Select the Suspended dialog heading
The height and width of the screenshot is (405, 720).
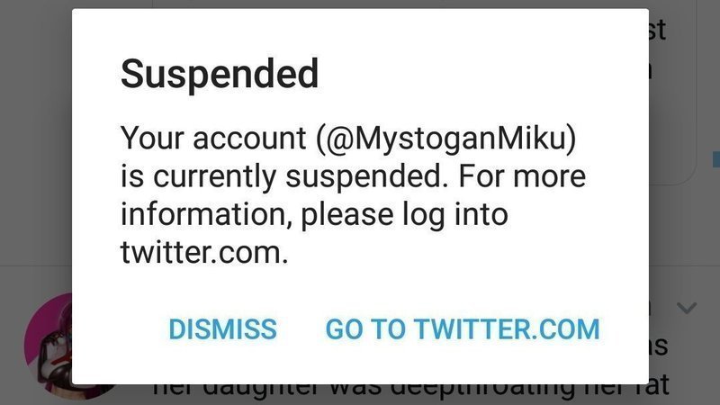click(x=220, y=74)
